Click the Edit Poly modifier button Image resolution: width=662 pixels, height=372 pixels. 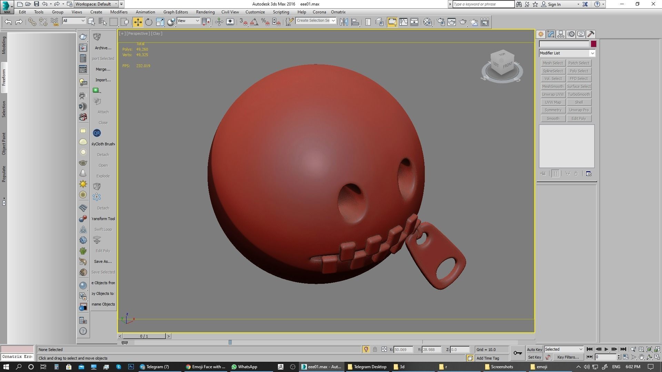pos(579,118)
